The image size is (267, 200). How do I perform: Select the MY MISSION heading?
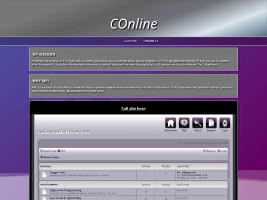[44, 54]
